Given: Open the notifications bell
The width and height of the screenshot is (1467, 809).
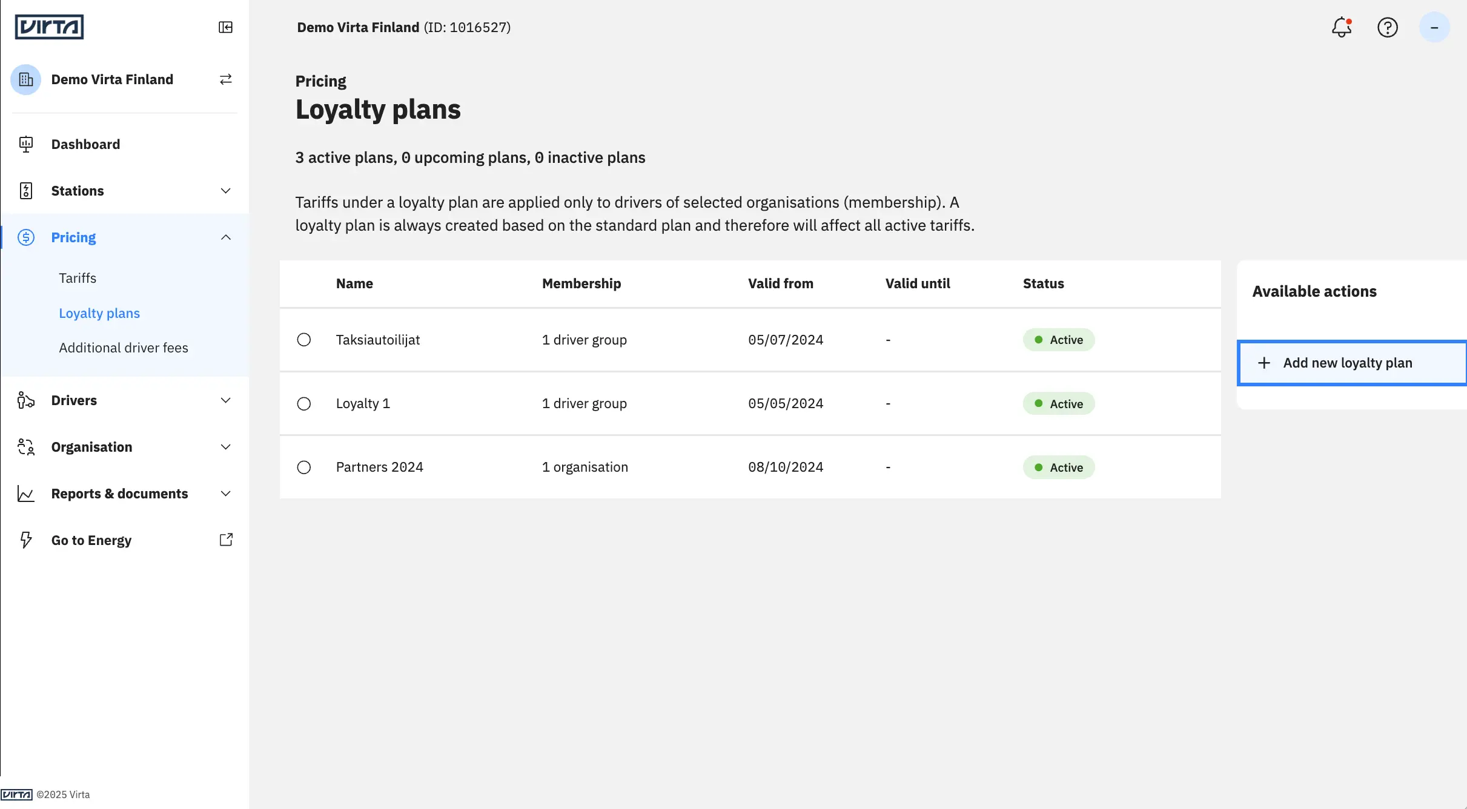Looking at the screenshot, I should pos(1342,27).
